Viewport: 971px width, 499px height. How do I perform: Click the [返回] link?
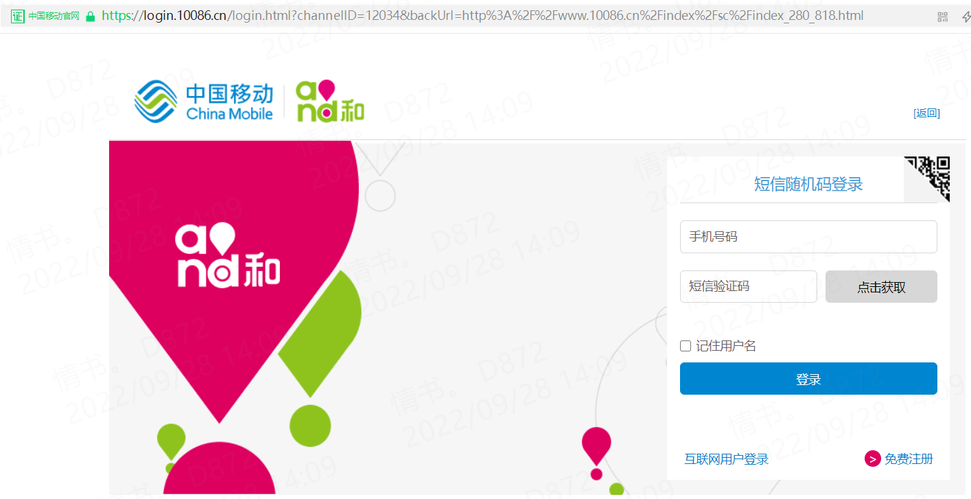pyautogui.click(x=926, y=113)
